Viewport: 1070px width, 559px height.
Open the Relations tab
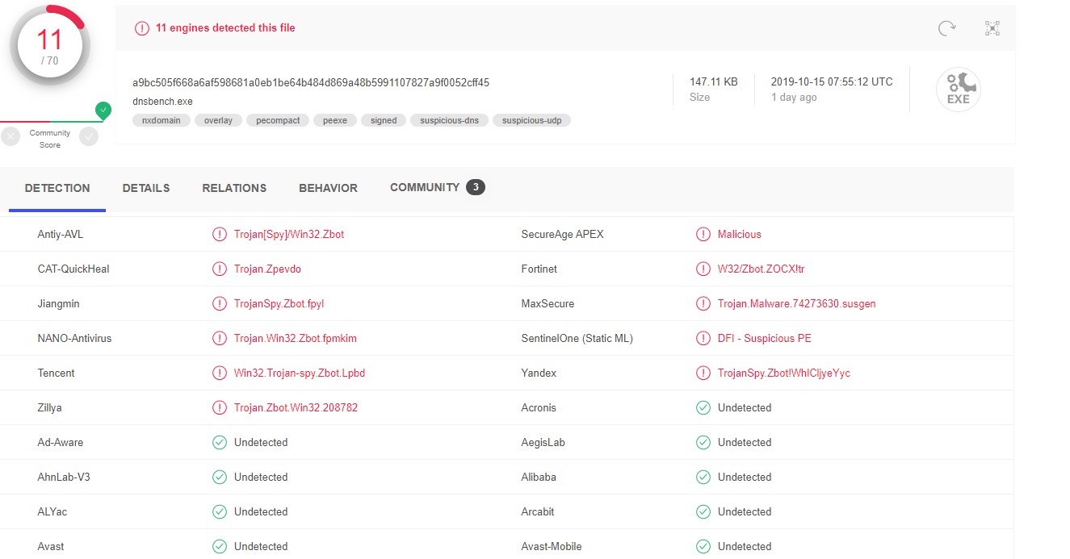[x=234, y=188]
